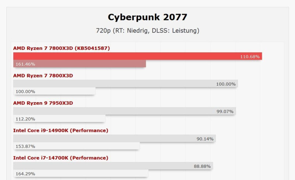Image resolution: width=295 pixels, height=180 pixels.
Task: Select the AMD Ryzen 7 7800X3D (KB5041587) label
Action: point(62,48)
